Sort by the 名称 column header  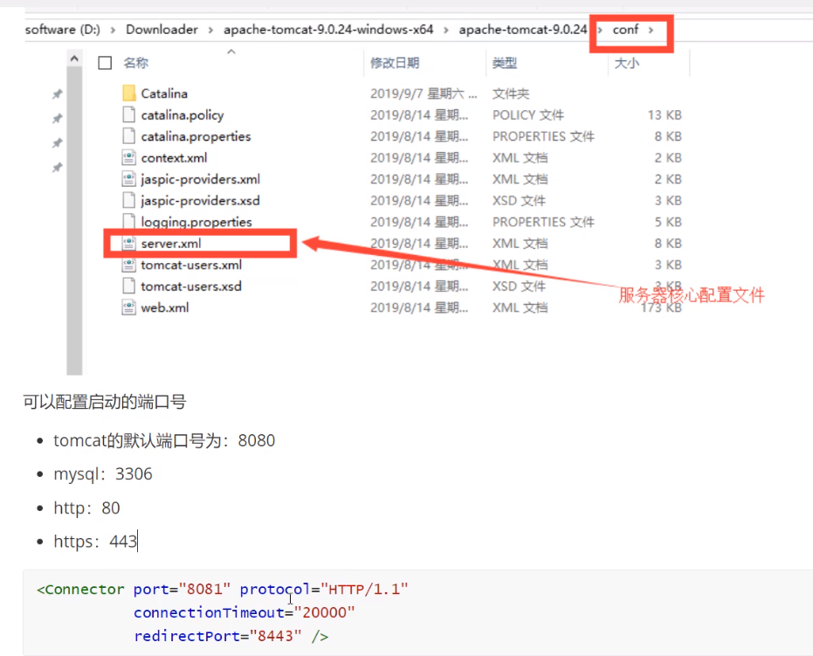coord(136,63)
